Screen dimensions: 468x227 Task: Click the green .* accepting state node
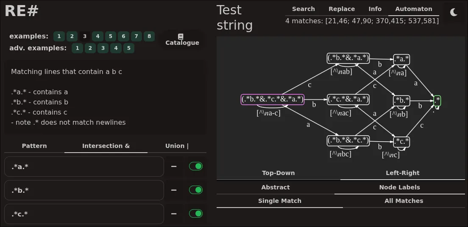tap(437, 101)
